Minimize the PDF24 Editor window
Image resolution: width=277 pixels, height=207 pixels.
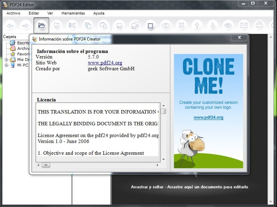pos(244,3)
